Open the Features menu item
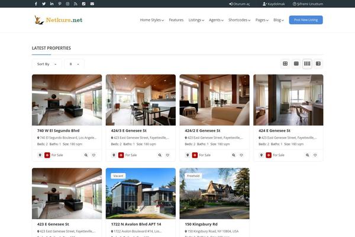Viewport: 355px width, 237px height. [x=176, y=20]
